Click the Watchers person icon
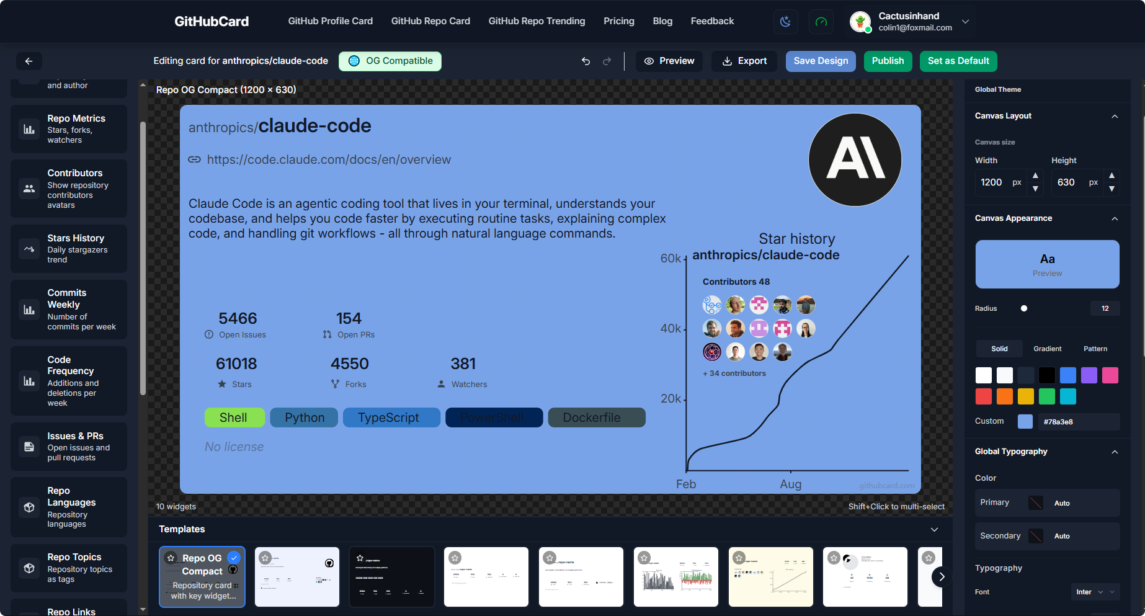 point(441,384)
